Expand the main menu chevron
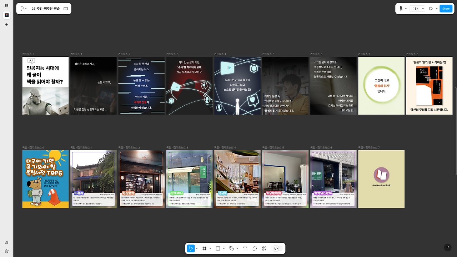This screenshot has width=457, height=257. coord(26,9)
